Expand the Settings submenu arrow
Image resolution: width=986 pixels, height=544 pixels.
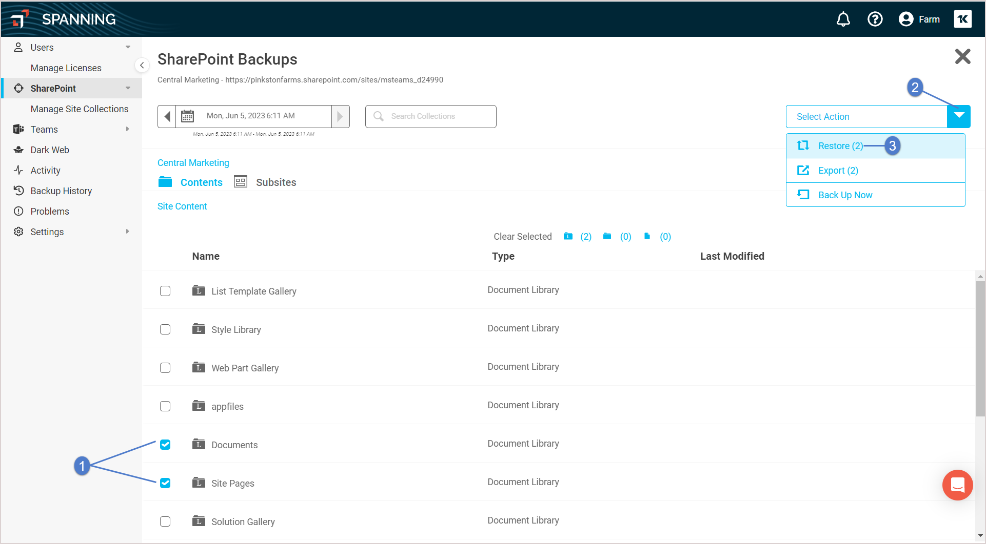click(128, 232)
